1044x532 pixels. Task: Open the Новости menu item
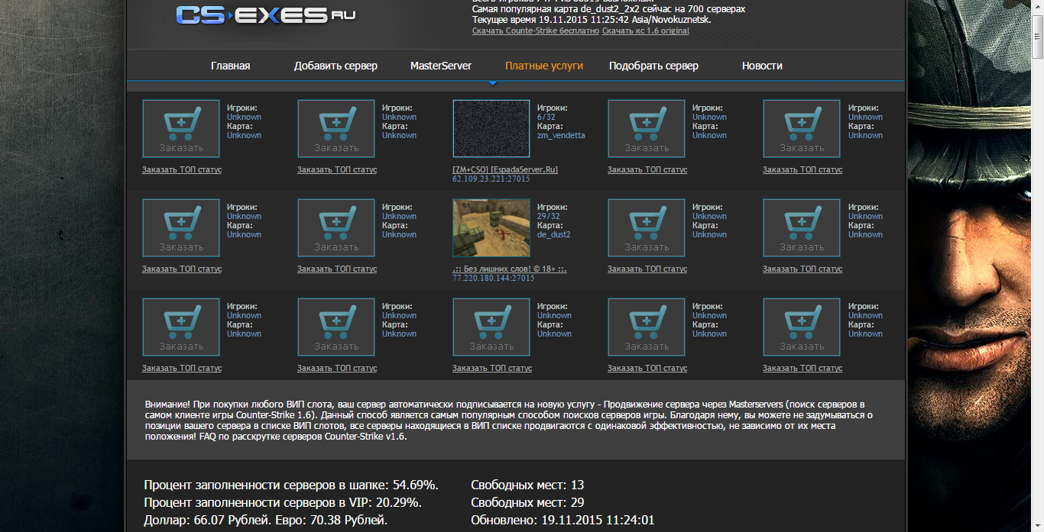click(762, 66)
